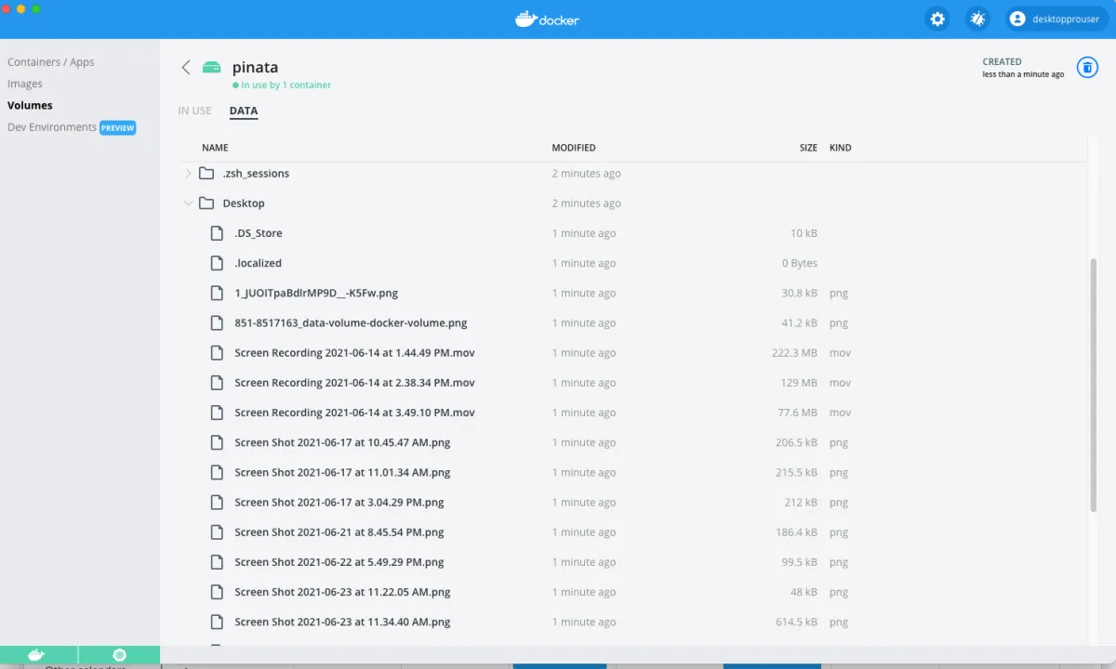Screen dimensions: 1116x669
Task: Click file icon for Screen Recording 1.44.49 PM.mov
Action: (217, 353)
